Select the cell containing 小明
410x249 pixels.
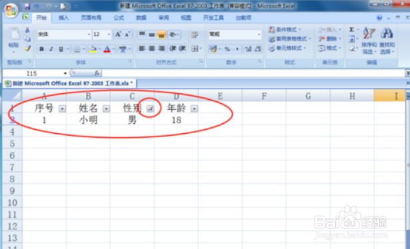click(x=88, y=121)
